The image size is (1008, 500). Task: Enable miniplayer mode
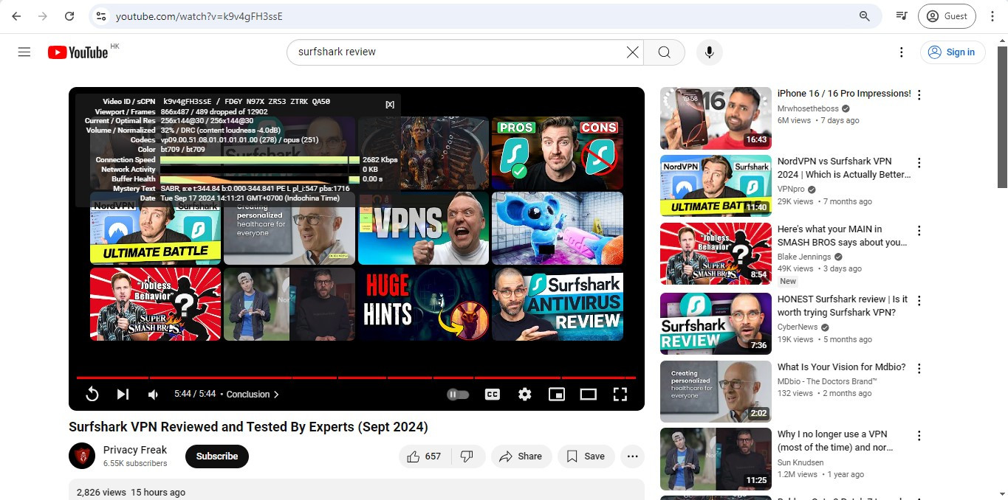[x=556, y=395]
